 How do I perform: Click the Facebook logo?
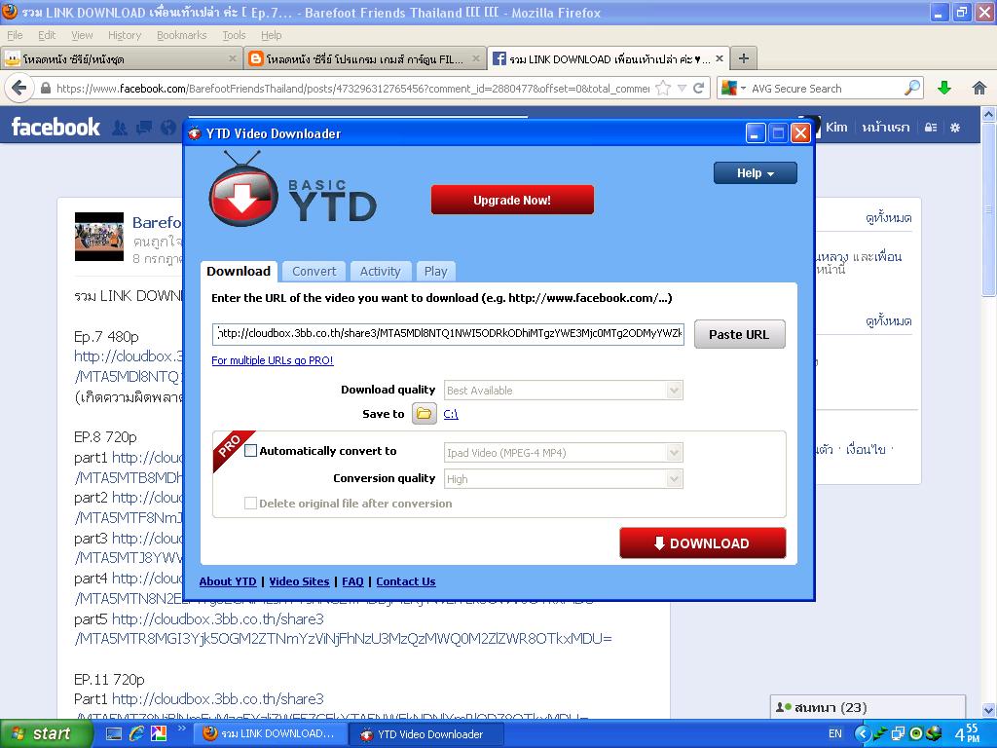[55, 127]
